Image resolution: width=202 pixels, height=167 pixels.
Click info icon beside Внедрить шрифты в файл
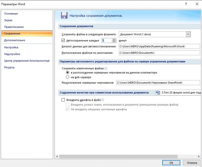coord(103,100)
